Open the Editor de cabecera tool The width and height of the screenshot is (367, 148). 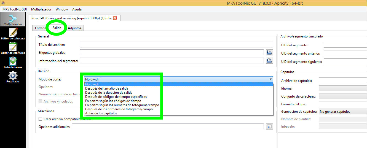tap(13, 34)
